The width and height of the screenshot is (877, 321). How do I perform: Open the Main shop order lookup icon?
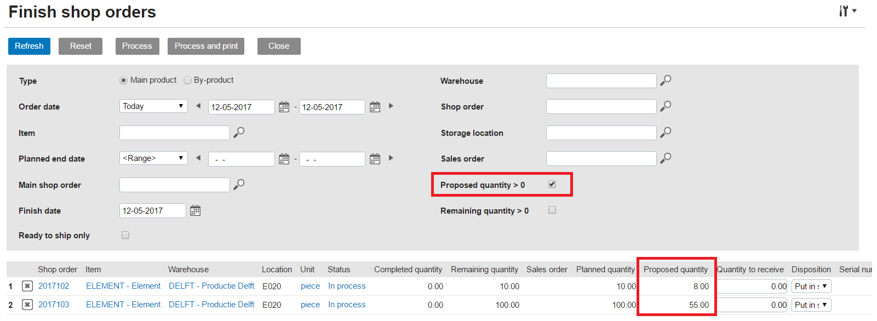click(239, 185)
